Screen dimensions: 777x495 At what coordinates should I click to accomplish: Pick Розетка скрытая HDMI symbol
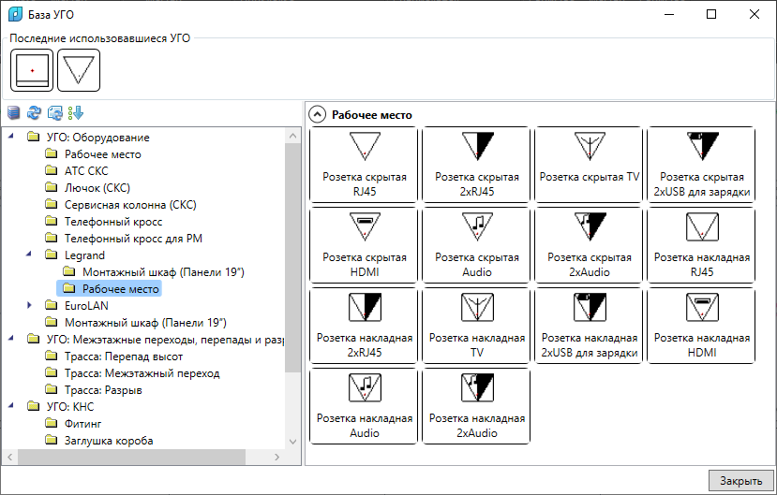pos(365,245)
